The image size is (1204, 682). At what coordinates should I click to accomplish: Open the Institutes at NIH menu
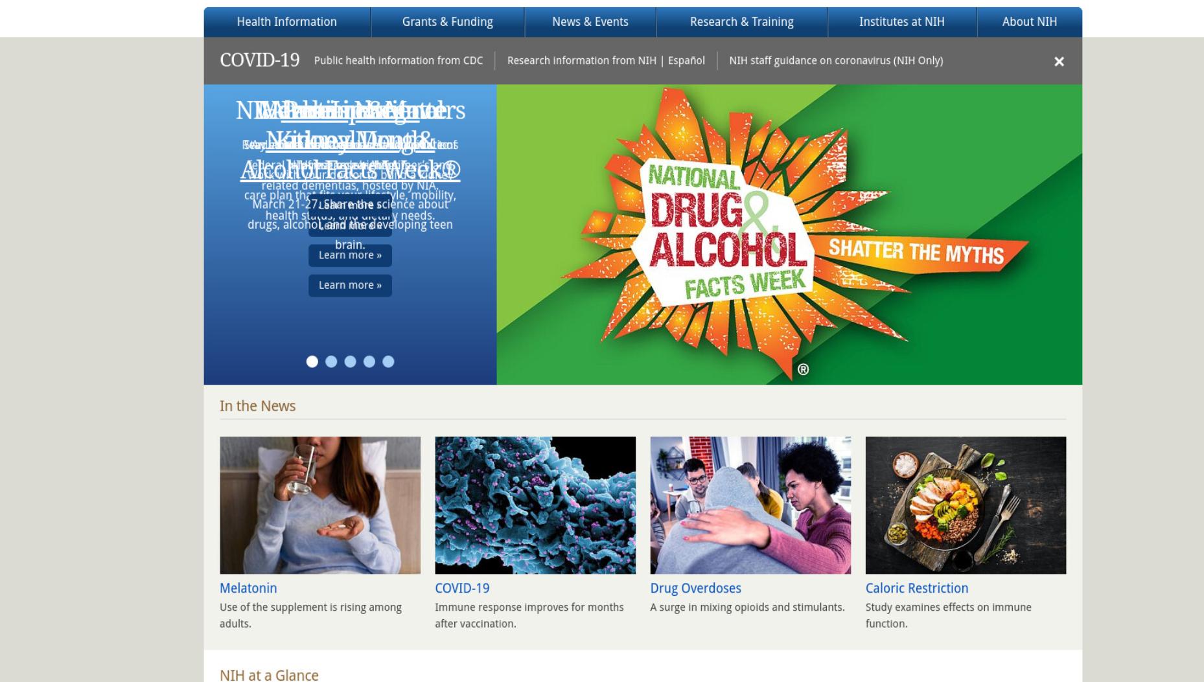(x=902, y=22)
